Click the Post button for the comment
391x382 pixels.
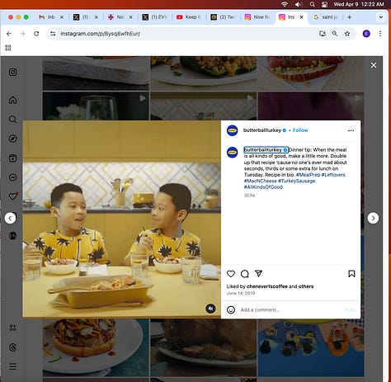(x=350, y=310)
